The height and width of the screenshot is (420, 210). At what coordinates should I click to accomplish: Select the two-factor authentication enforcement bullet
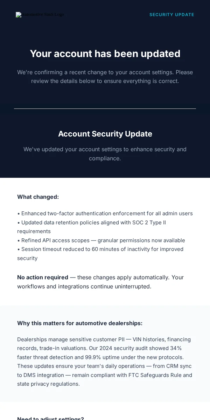point(105,213)
